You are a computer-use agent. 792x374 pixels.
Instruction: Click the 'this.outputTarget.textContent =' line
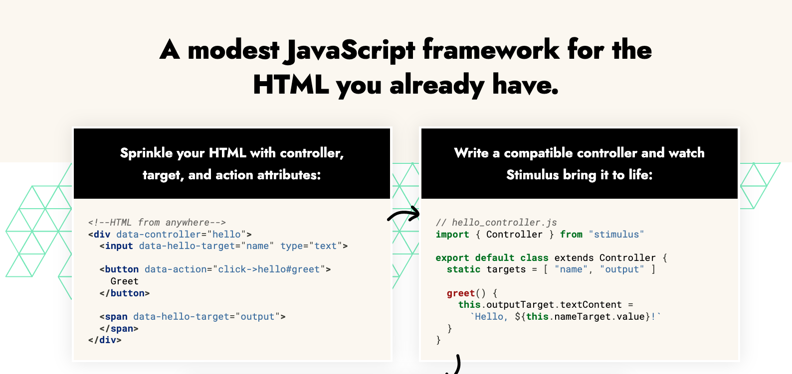546,305
